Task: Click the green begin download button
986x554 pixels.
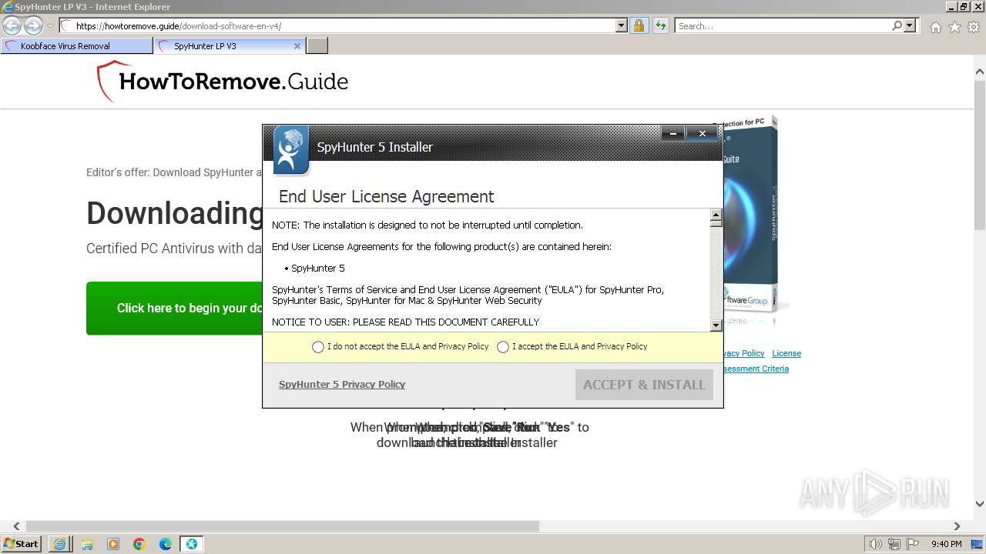Action: 174,308
